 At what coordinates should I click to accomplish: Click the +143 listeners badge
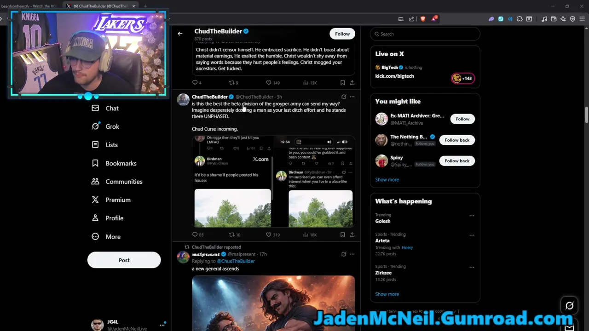(x=463, y=78)
